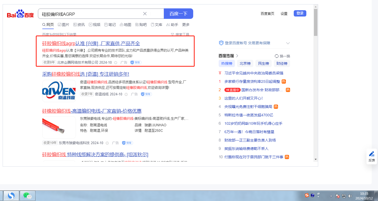Screen dimensions: 378x201
Task: Expand the 登录百度帐号 panel chevron
Action: tap(288, 43)
